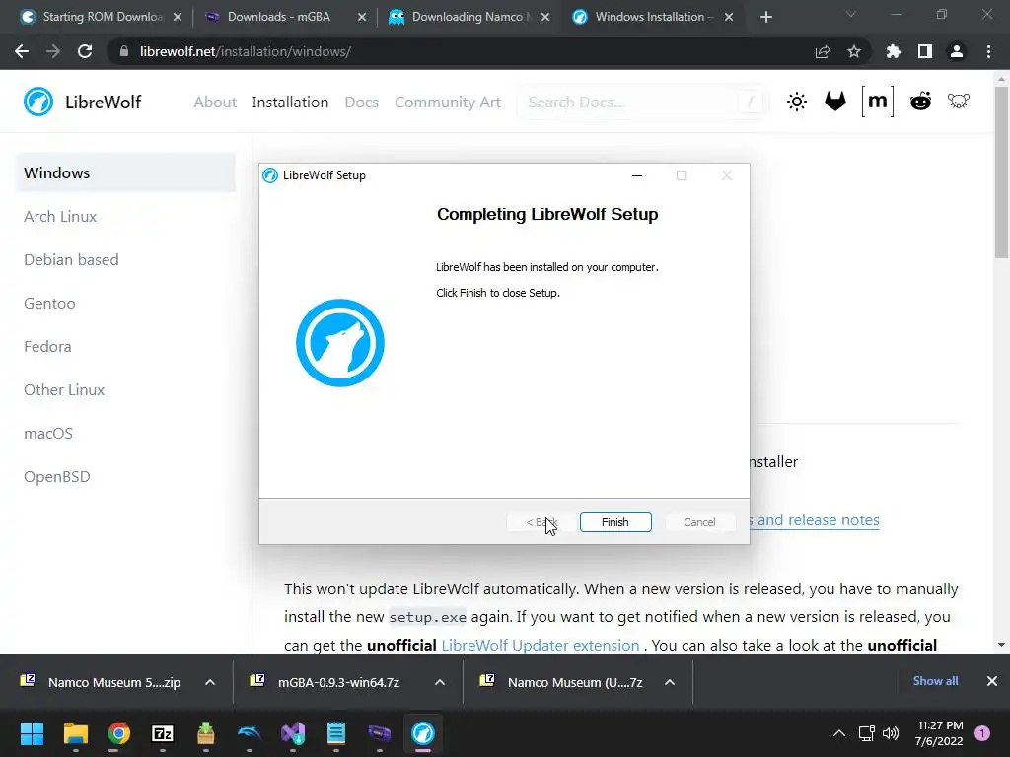The image size is (1010, 757).
Task: Open 7-Zip from taskbar
Action: [163, 733]
